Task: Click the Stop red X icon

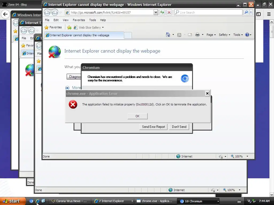Action: [169, 12]
